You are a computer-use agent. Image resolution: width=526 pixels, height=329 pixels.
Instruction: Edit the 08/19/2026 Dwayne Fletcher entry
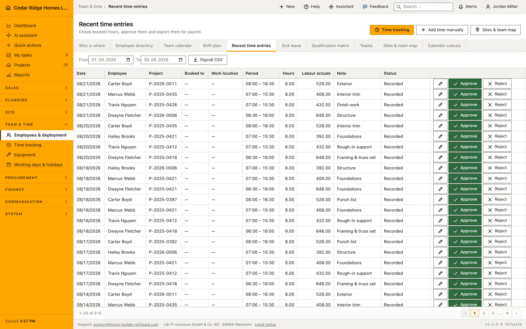point(440,189)
